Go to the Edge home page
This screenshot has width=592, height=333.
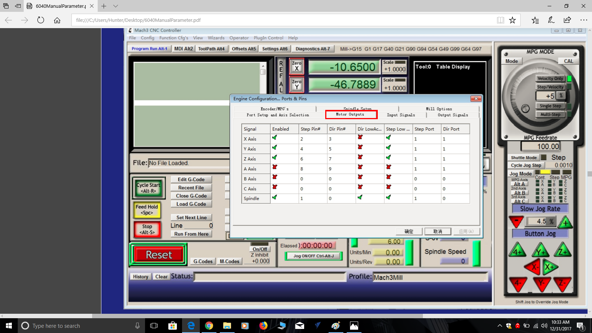[57, 20]
